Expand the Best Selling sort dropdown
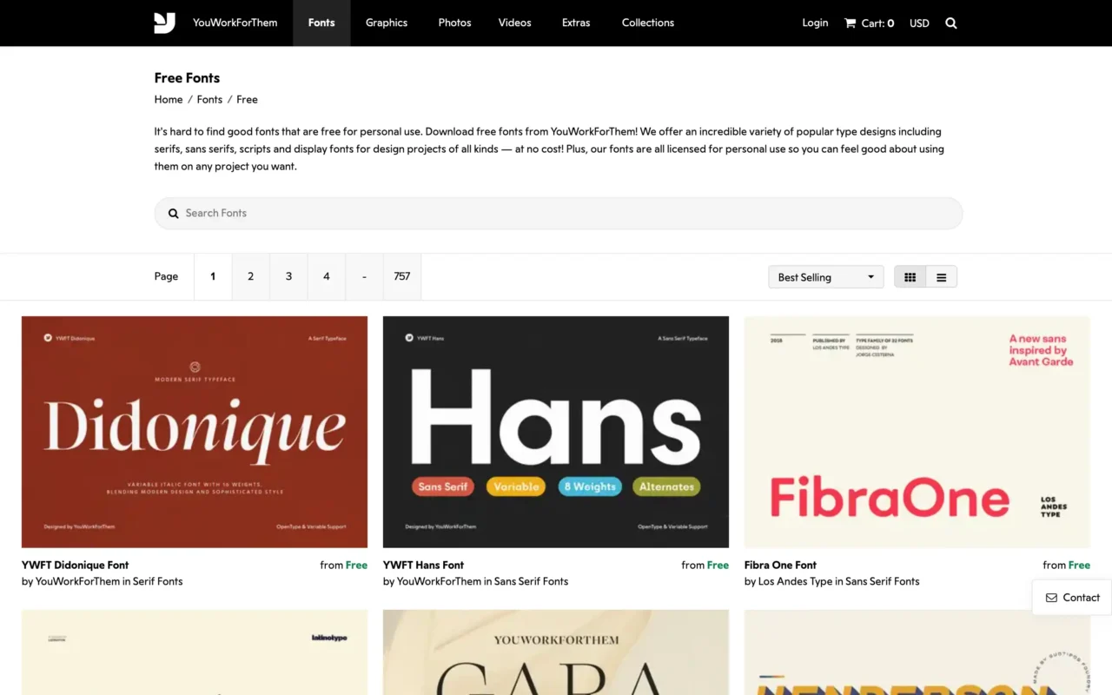This screenshot has height=695, width=1112. (x=825, y=277)
